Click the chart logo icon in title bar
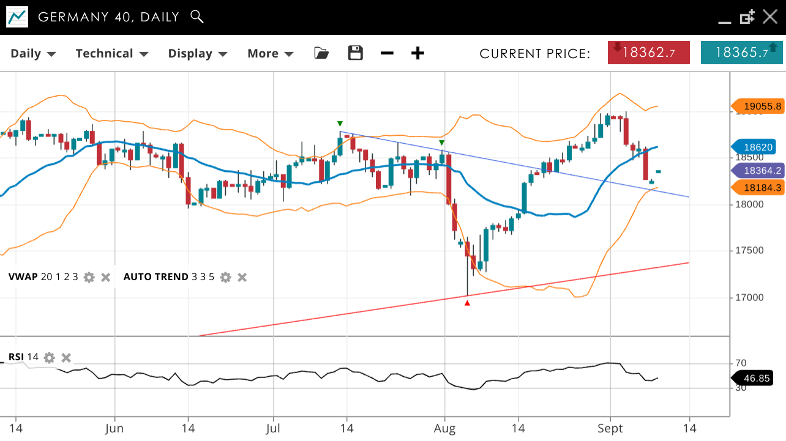This screenshot has height=441, width=786. tap(17, 17)
